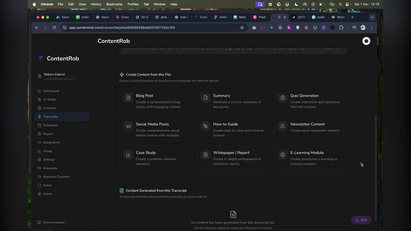Switch to the Saved tab

(x=63, y=17)
